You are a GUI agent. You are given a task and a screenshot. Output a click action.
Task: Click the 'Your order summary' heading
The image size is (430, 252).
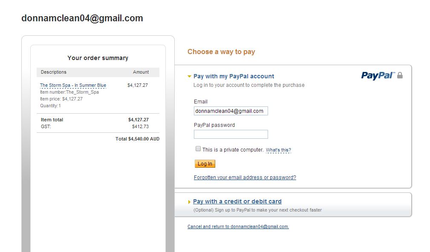coord(98,58)
